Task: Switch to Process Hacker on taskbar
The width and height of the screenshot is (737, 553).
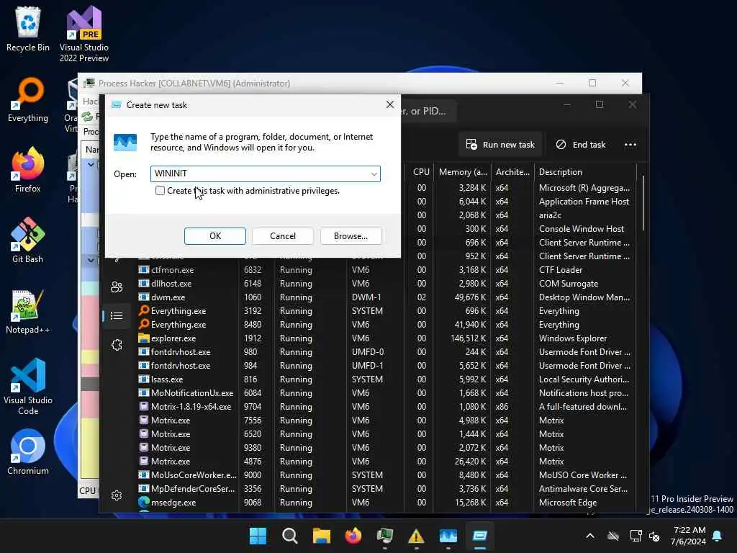Action: tap(385, 536)
